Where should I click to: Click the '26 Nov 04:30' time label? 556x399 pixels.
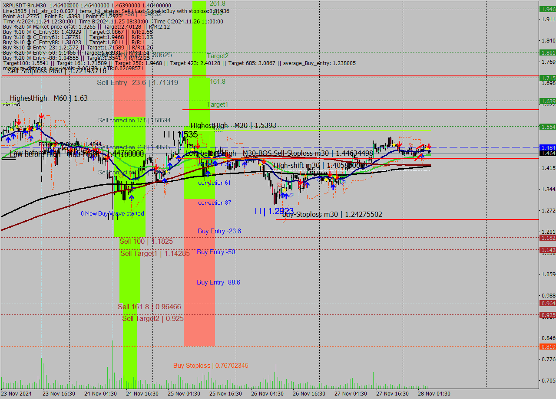coord(268,394)
